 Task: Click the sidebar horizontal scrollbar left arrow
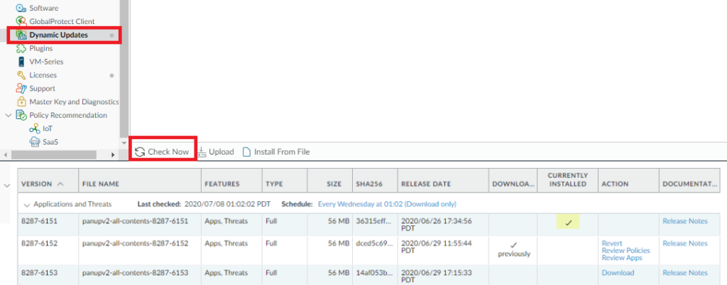click(5, 155)
